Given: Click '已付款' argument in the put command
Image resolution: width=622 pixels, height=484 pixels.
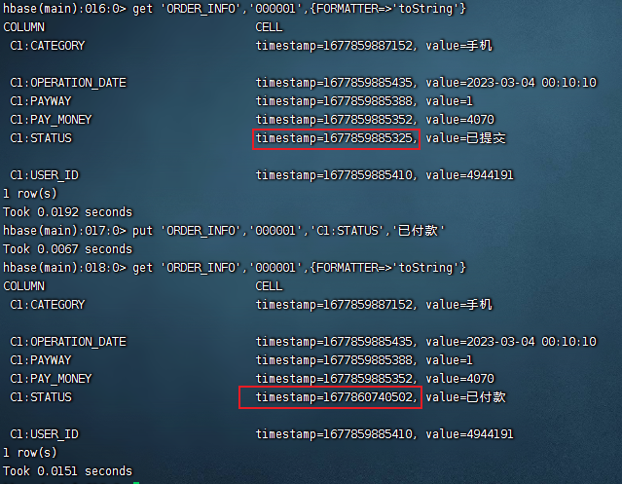Looking at the screenshot, I should click(x=419, y=231).
